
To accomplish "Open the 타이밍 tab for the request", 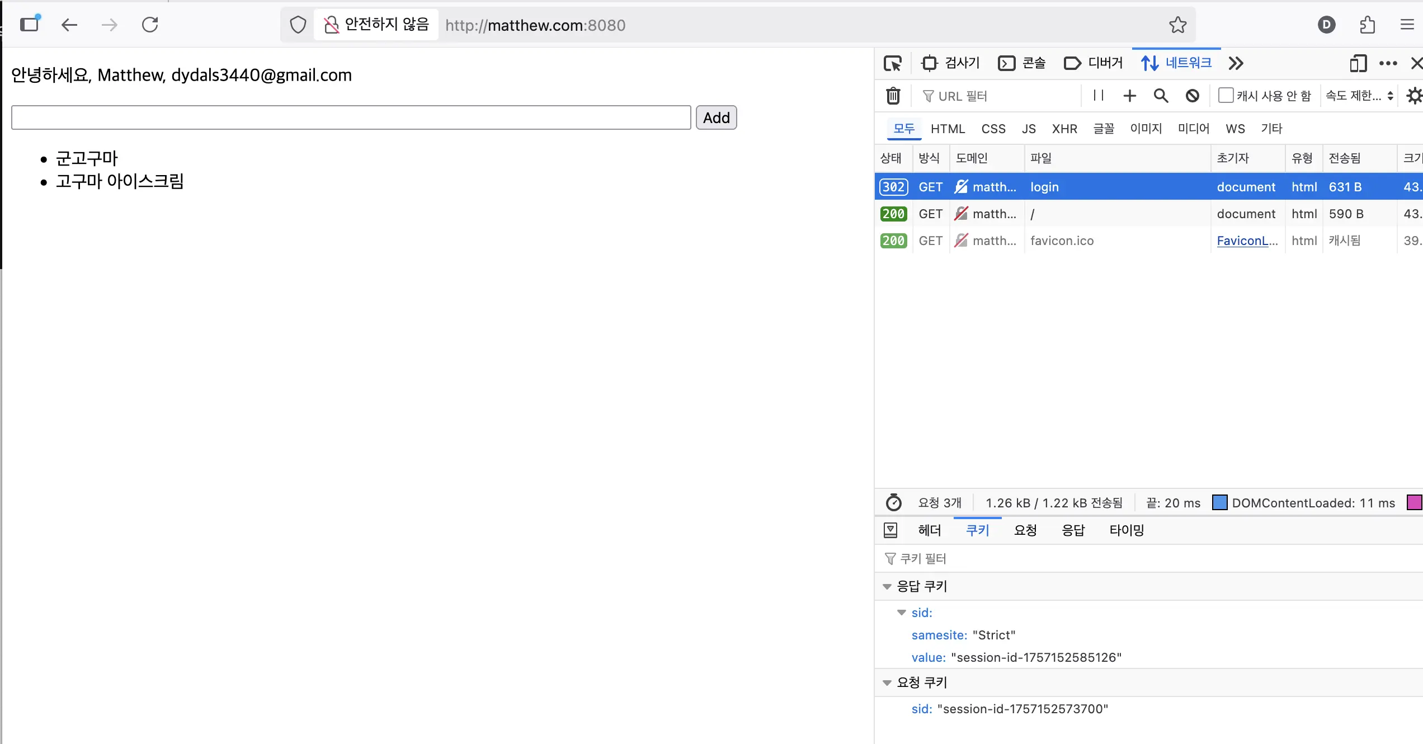I will [1127, 530].
